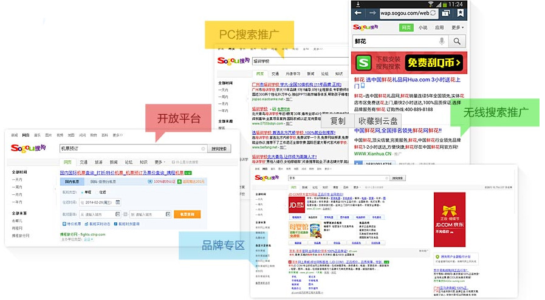Click the red JD.COM 京东 banner ad

click(x=450, y=219)
